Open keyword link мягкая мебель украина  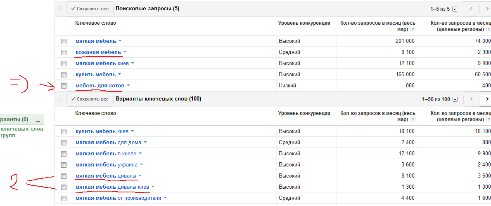[106, 165]
